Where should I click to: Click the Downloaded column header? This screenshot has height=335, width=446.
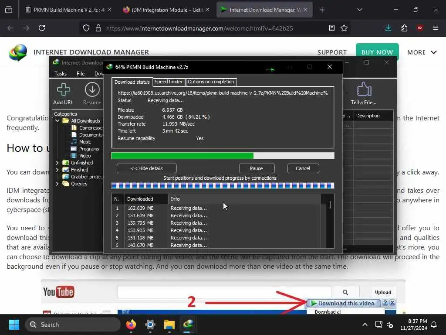[146, 199]
